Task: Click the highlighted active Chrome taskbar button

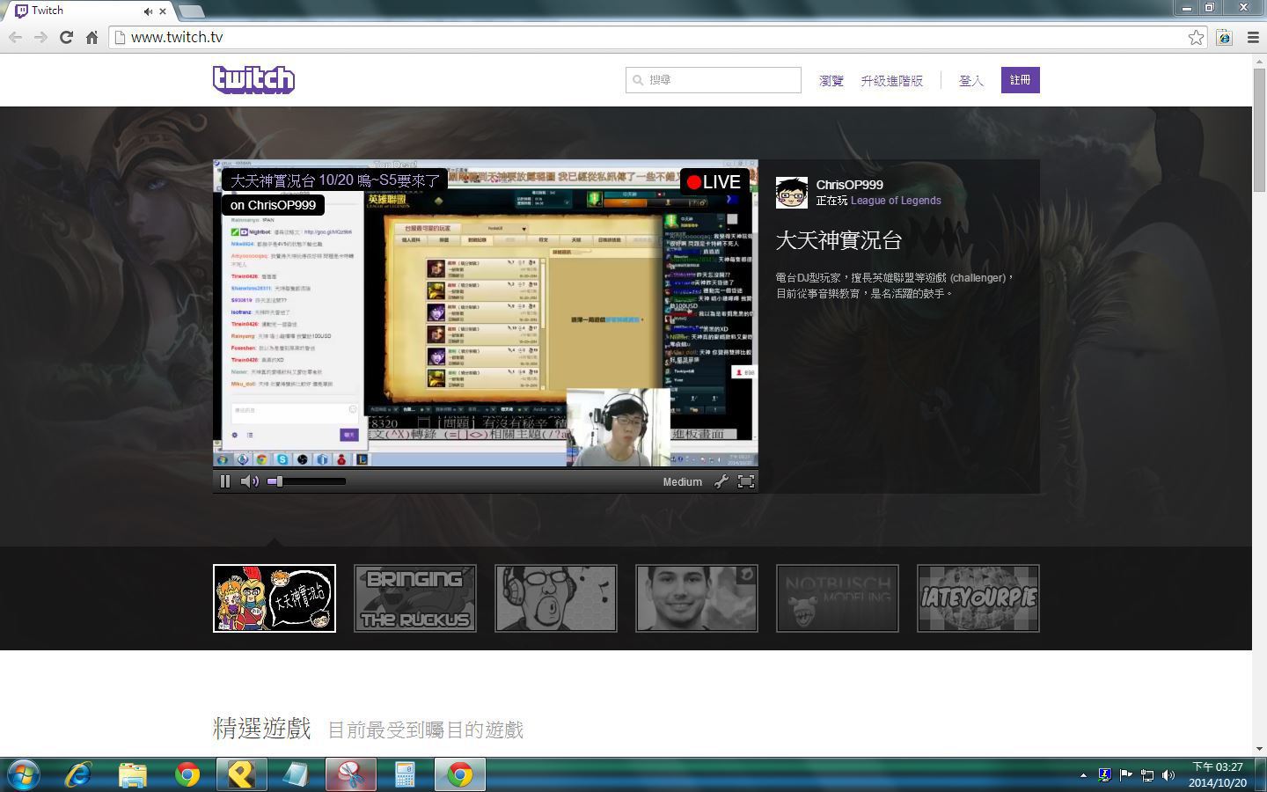Action: pyautogui.click(x=460, y=774)
